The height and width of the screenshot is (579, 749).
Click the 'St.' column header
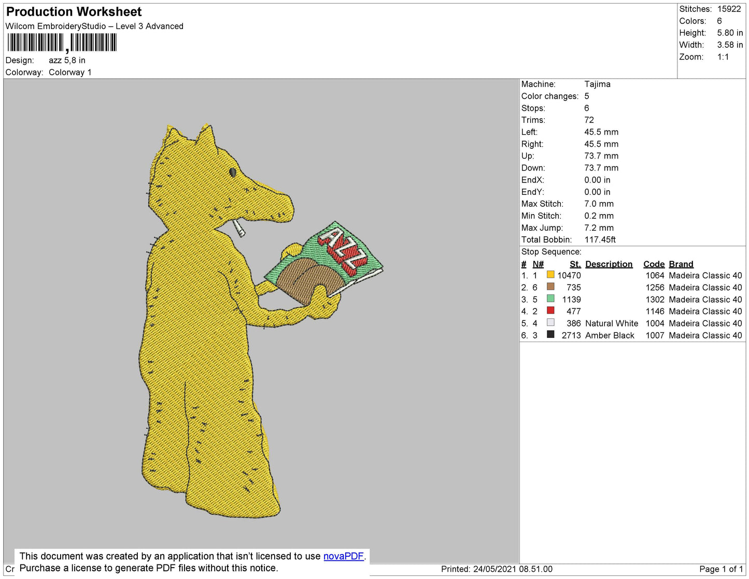575,264
